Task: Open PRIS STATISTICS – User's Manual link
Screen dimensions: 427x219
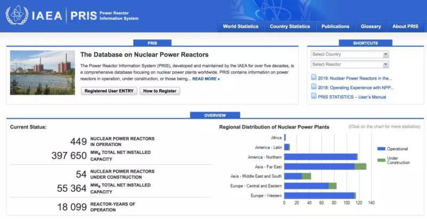Action: pos(352,97)
